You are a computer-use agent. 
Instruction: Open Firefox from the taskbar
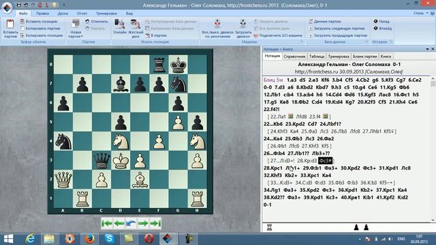89,239
